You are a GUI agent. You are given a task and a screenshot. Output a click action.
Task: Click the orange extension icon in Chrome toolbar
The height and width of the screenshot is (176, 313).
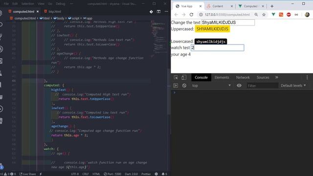(x=281, y=15)
